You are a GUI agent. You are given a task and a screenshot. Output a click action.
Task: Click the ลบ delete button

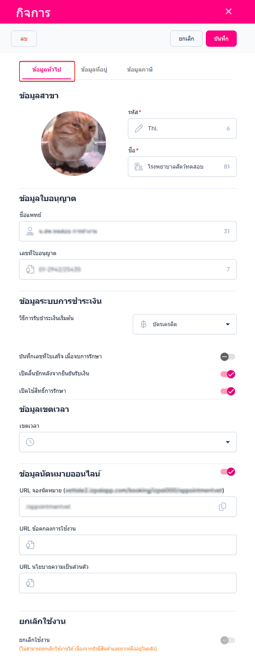tap(24, 39)
